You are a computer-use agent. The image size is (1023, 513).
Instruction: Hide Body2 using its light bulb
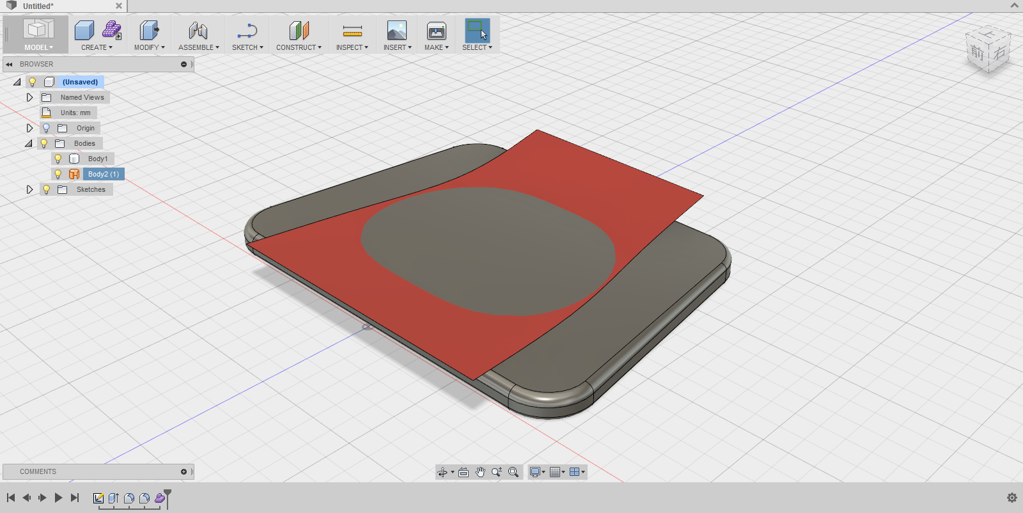tap(58, 174)
